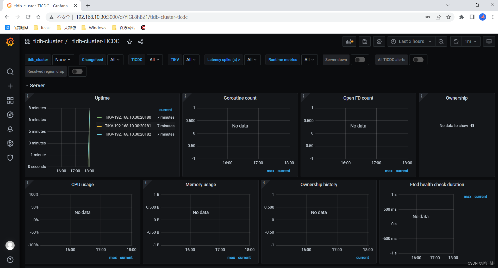Sort CPU usage legend by current
This screenshot has height=268, width=498.
coord(126,258)
